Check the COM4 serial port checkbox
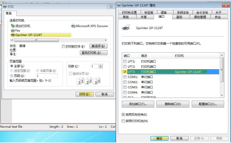 [x=125, y=92]
